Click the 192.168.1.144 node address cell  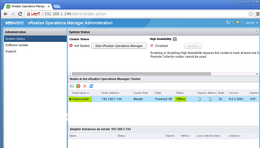tap(112, 99)
